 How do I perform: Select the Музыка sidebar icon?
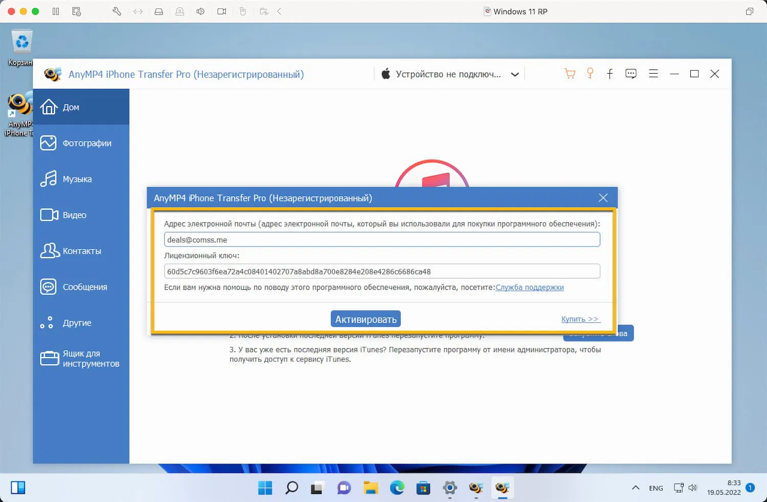pos(48,179)
